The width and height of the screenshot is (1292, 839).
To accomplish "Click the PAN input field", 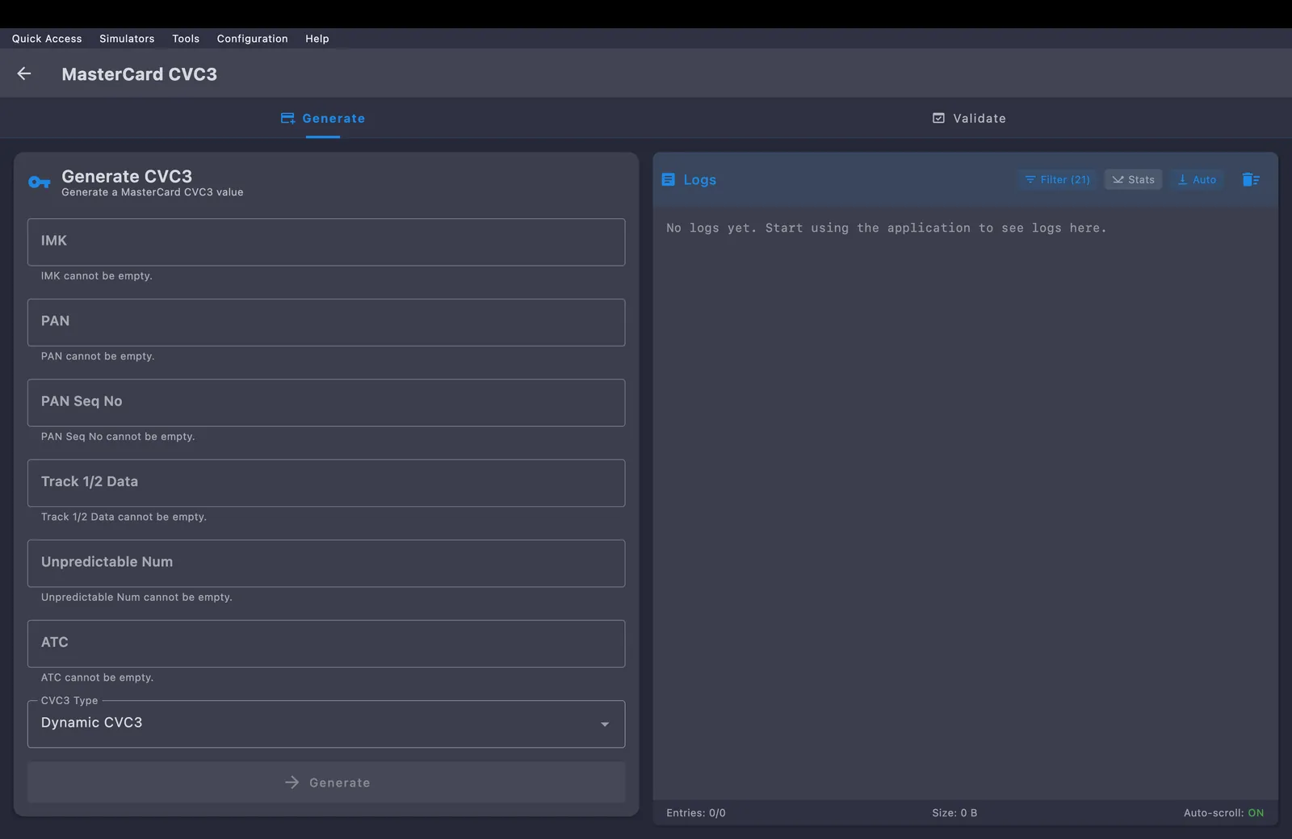I will click(326, 322).
